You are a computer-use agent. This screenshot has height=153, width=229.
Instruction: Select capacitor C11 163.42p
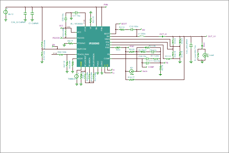tap(147, 63)
